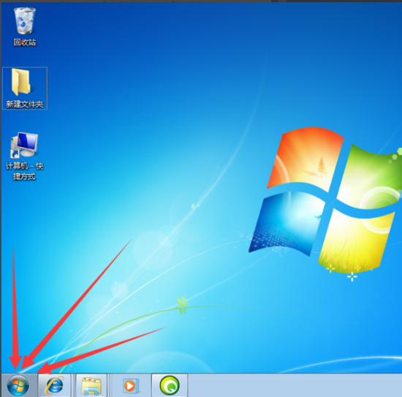Launch Internet Explorer from the taskbar

click(54, 385)
